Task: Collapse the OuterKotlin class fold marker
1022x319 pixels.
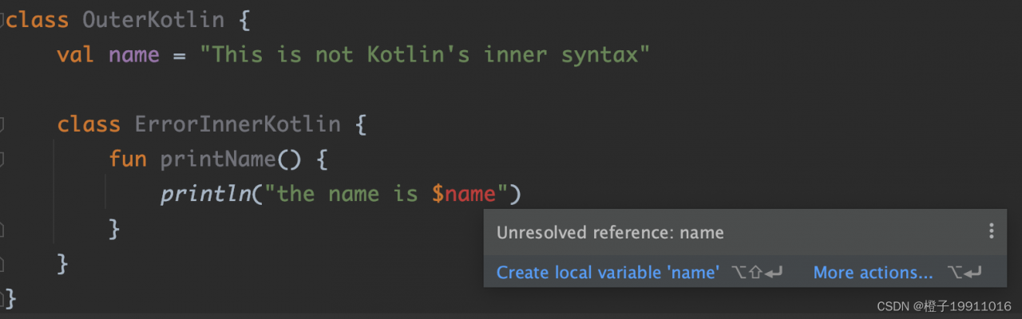Action: [x=2, y=20]
